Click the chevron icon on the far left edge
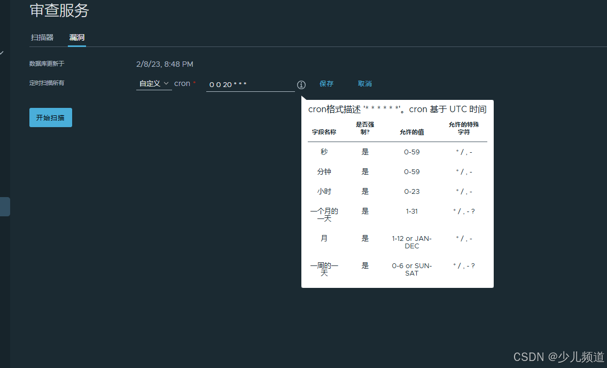The height and width of the screenshot is (368, 607). pyautogui.click(x=3, y=52)
